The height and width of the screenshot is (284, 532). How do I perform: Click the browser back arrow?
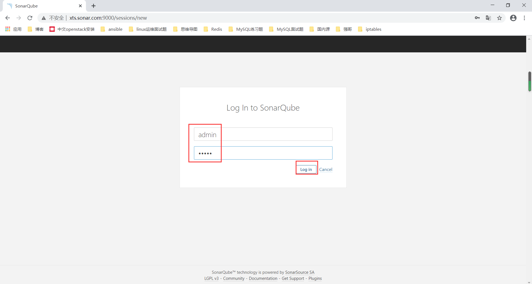[7, 18]
